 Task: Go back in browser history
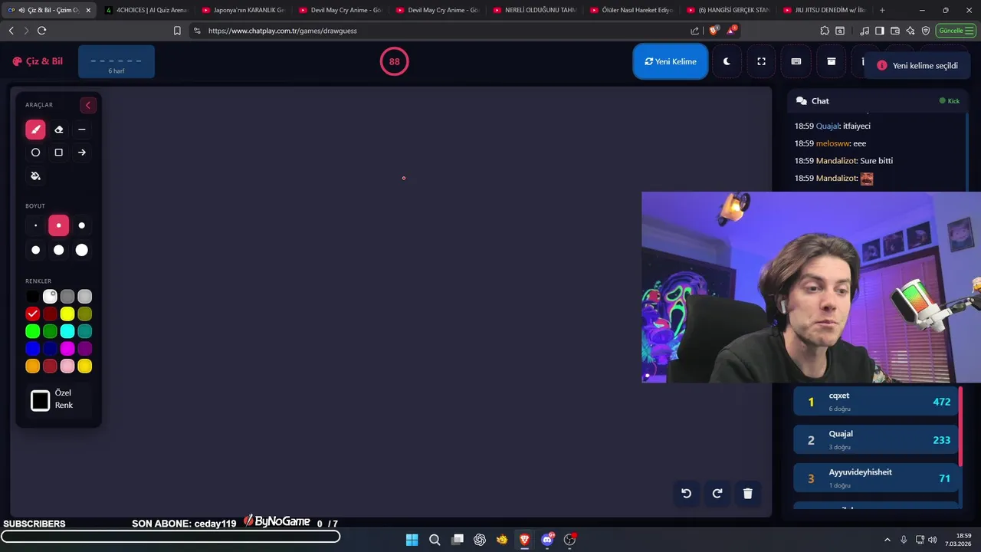11,31
